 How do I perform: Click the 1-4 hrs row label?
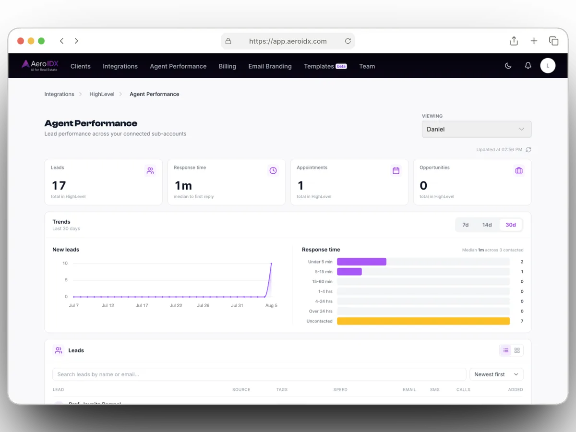325,291
